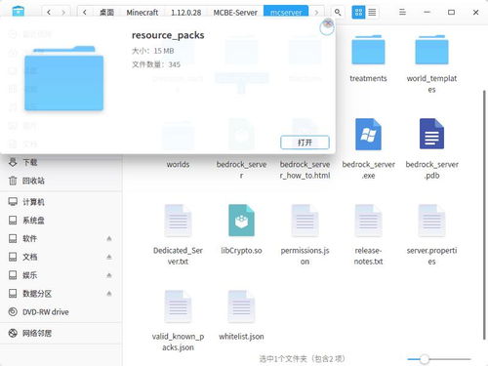
Task: Select the world_templates folder
Action: click(x=431, y=63)
